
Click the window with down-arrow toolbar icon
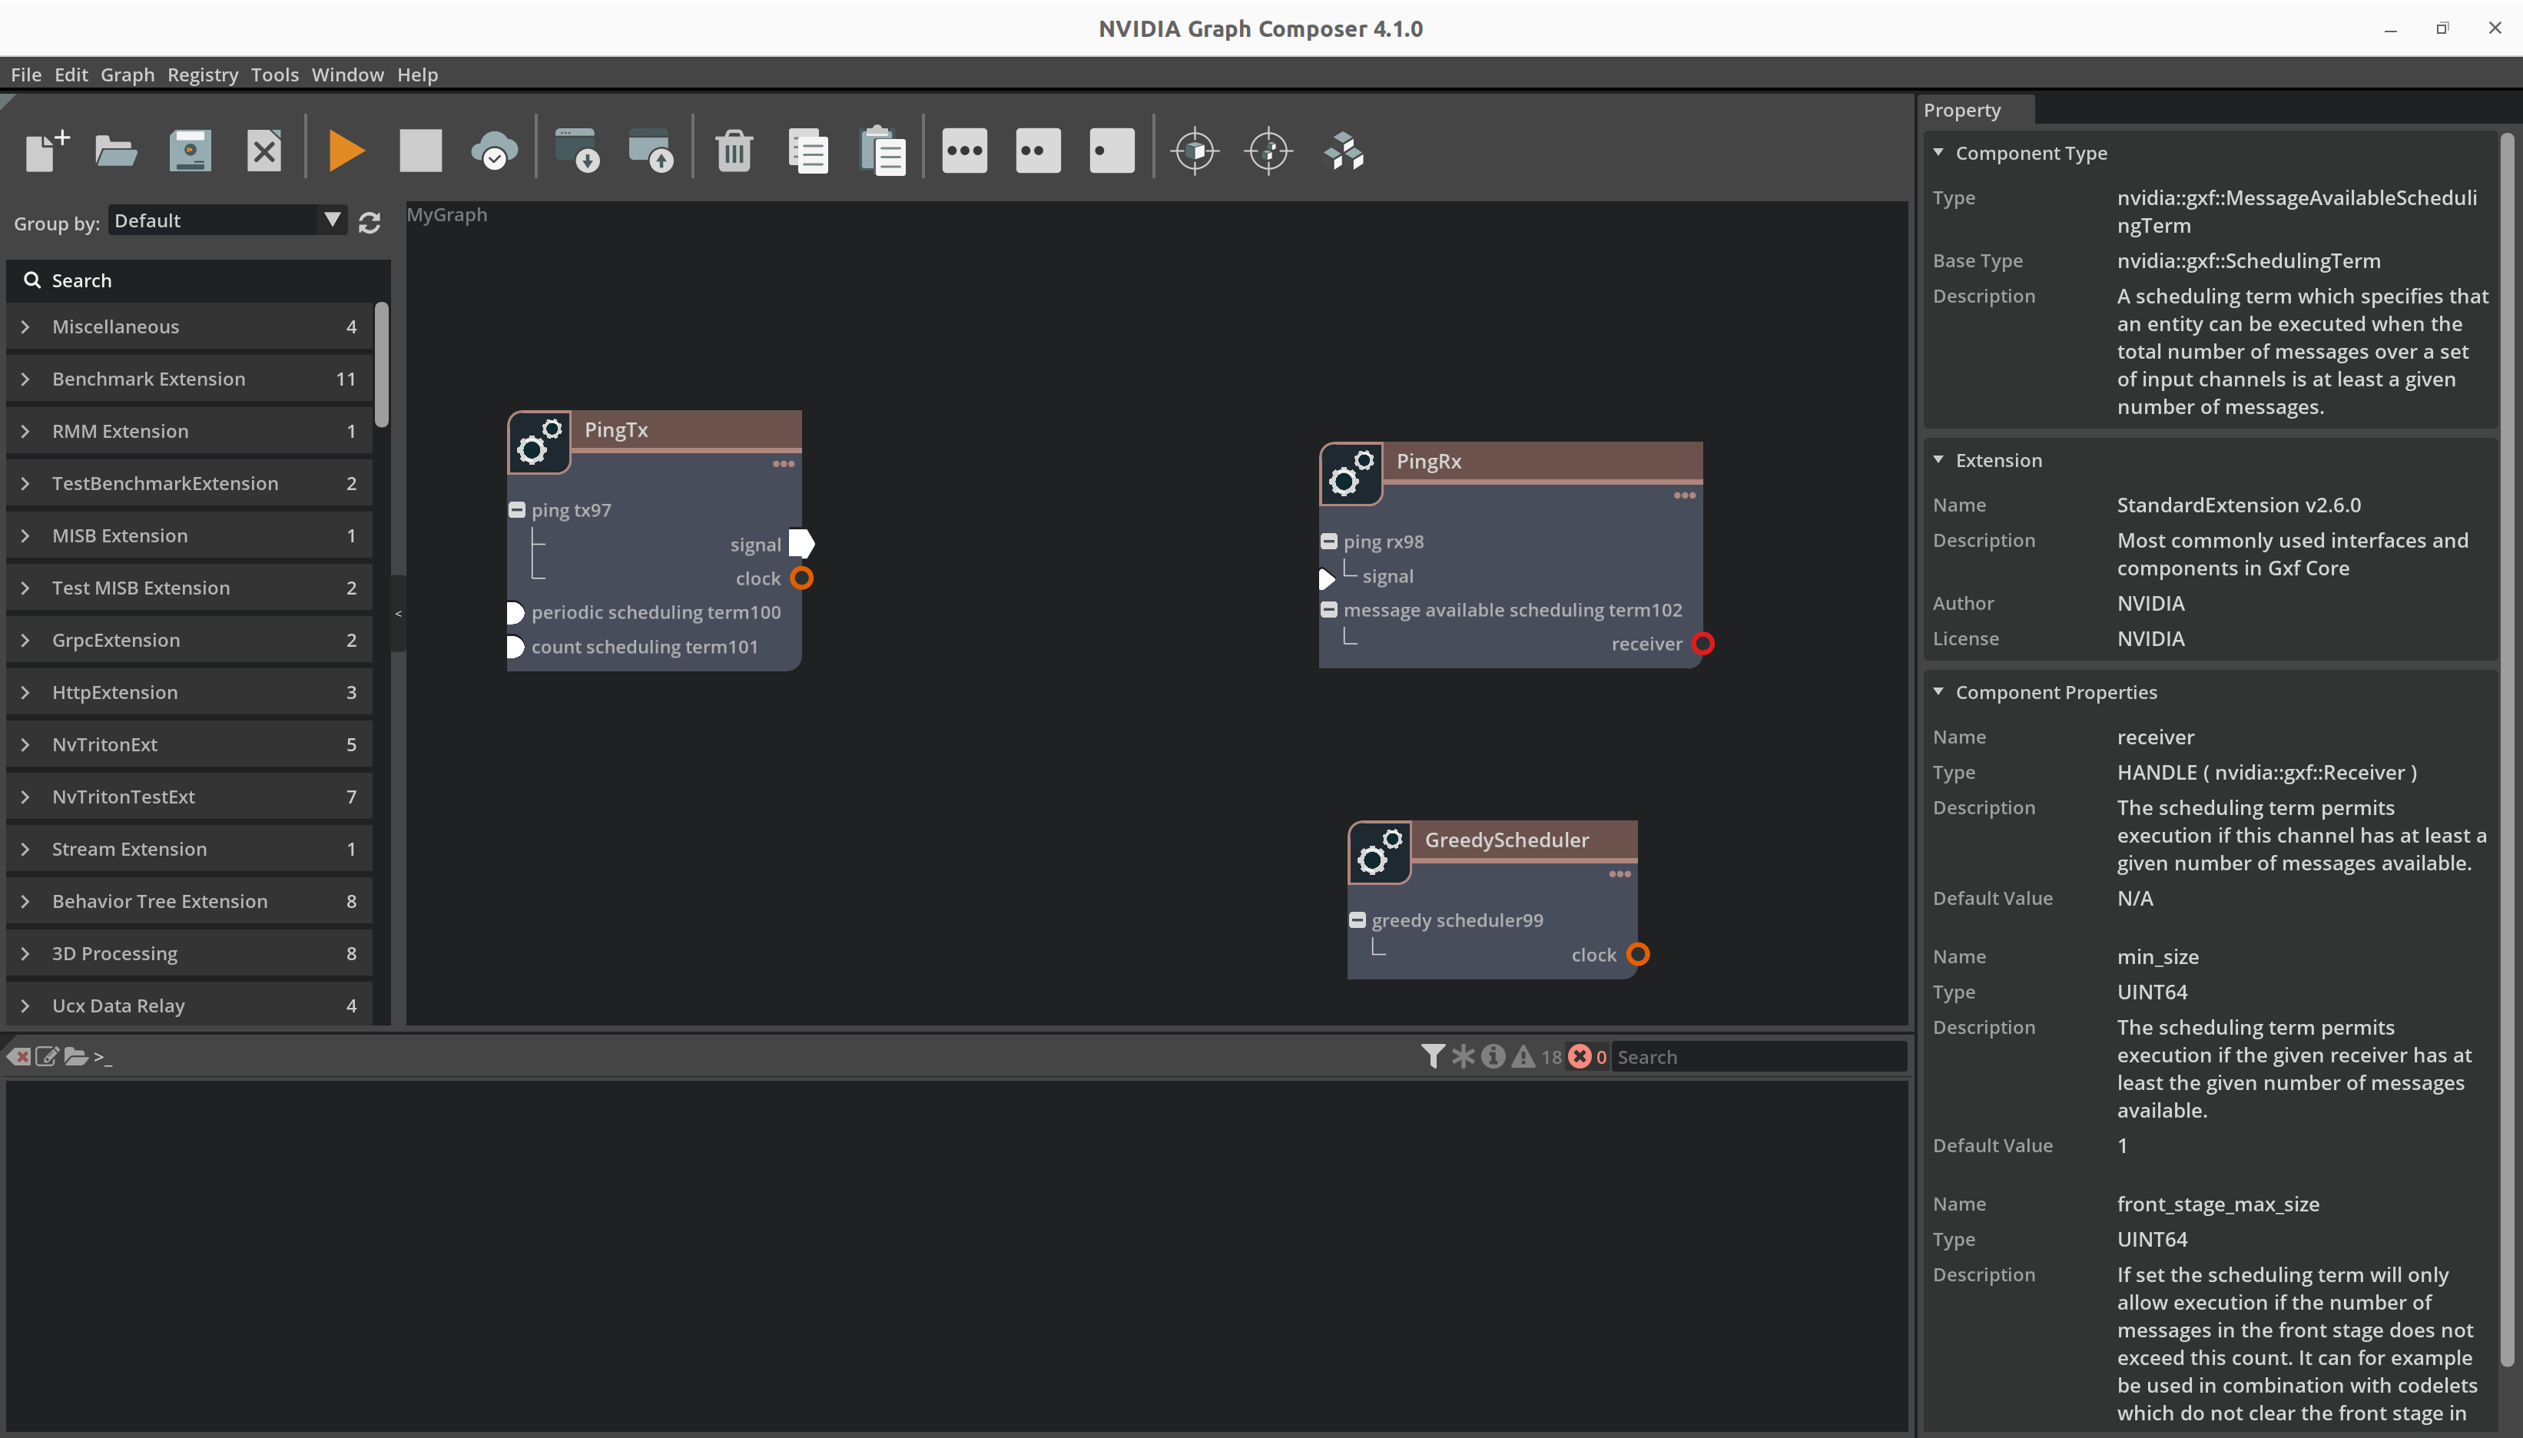[x=577, y=151]
